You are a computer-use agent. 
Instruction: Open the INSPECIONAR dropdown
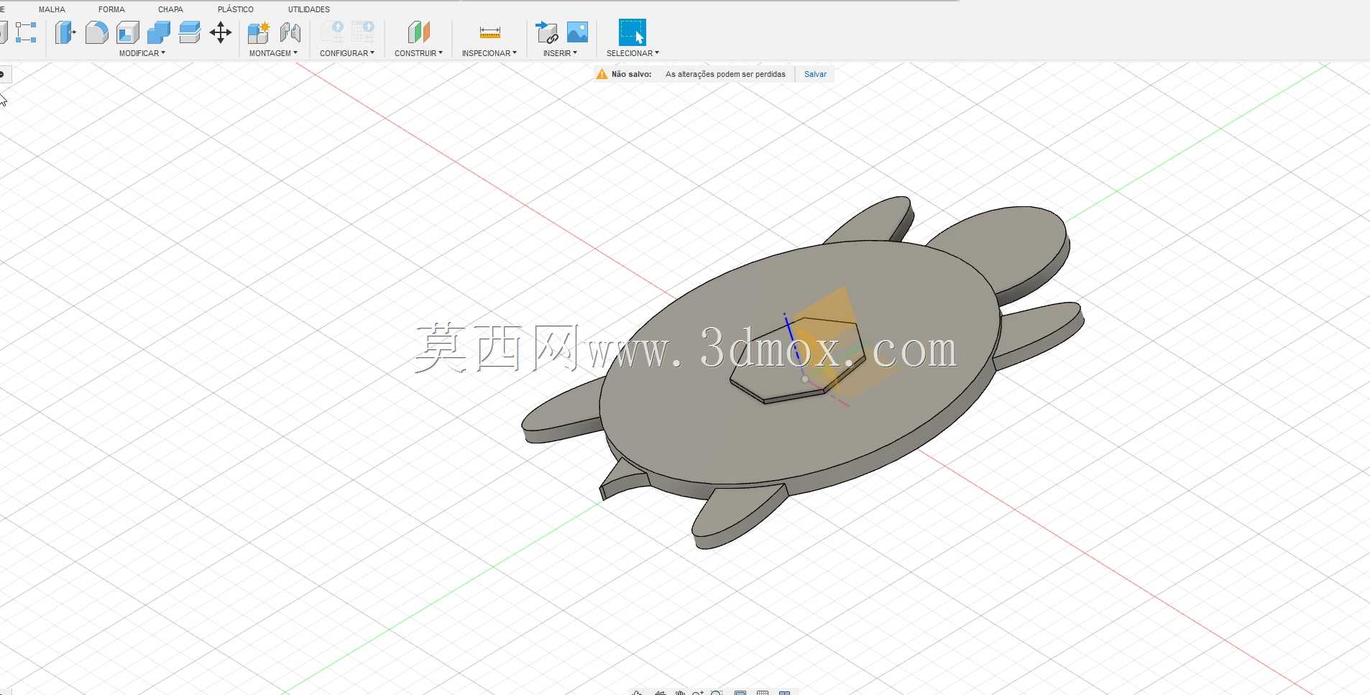click(489, 53)
